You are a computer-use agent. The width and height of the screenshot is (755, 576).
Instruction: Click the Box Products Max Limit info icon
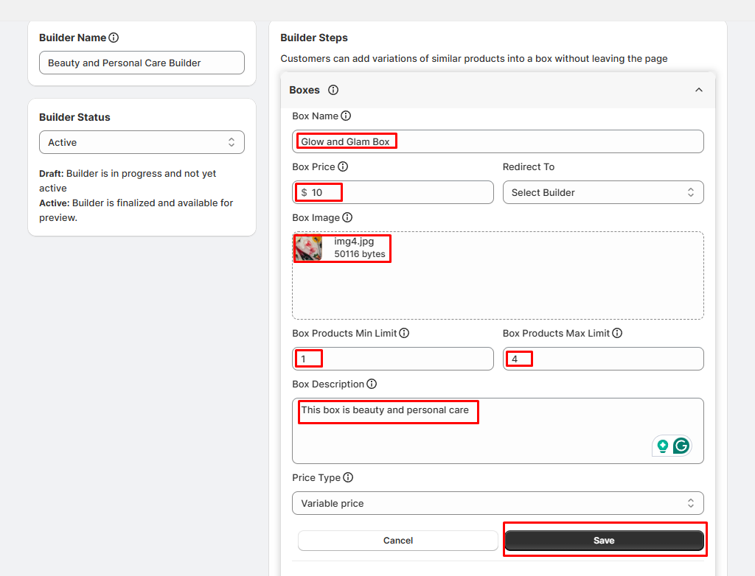coord(617,333)
